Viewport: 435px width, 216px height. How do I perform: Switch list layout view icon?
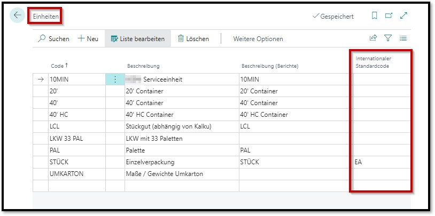pos(403,38)
